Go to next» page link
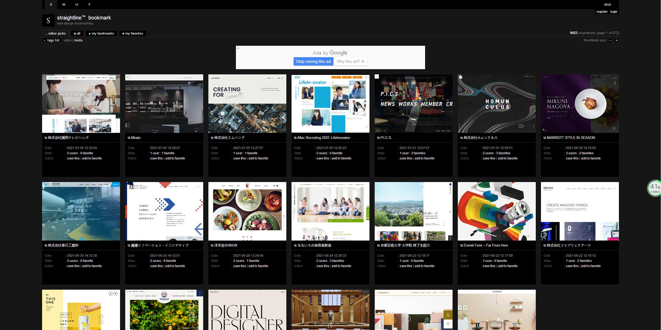Screen dimensions: 661x330 (78, 40)
